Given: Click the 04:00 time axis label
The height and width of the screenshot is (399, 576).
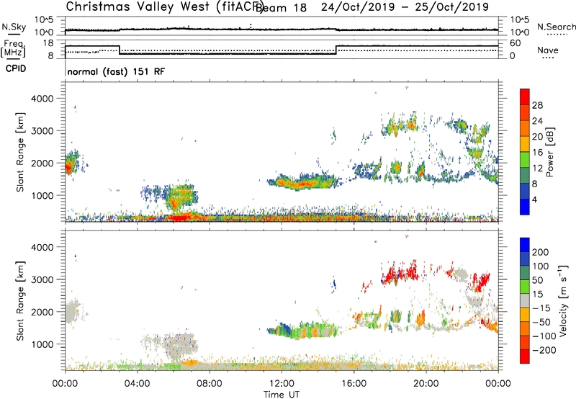Looking at the screenshot, I should pos(138,384).
